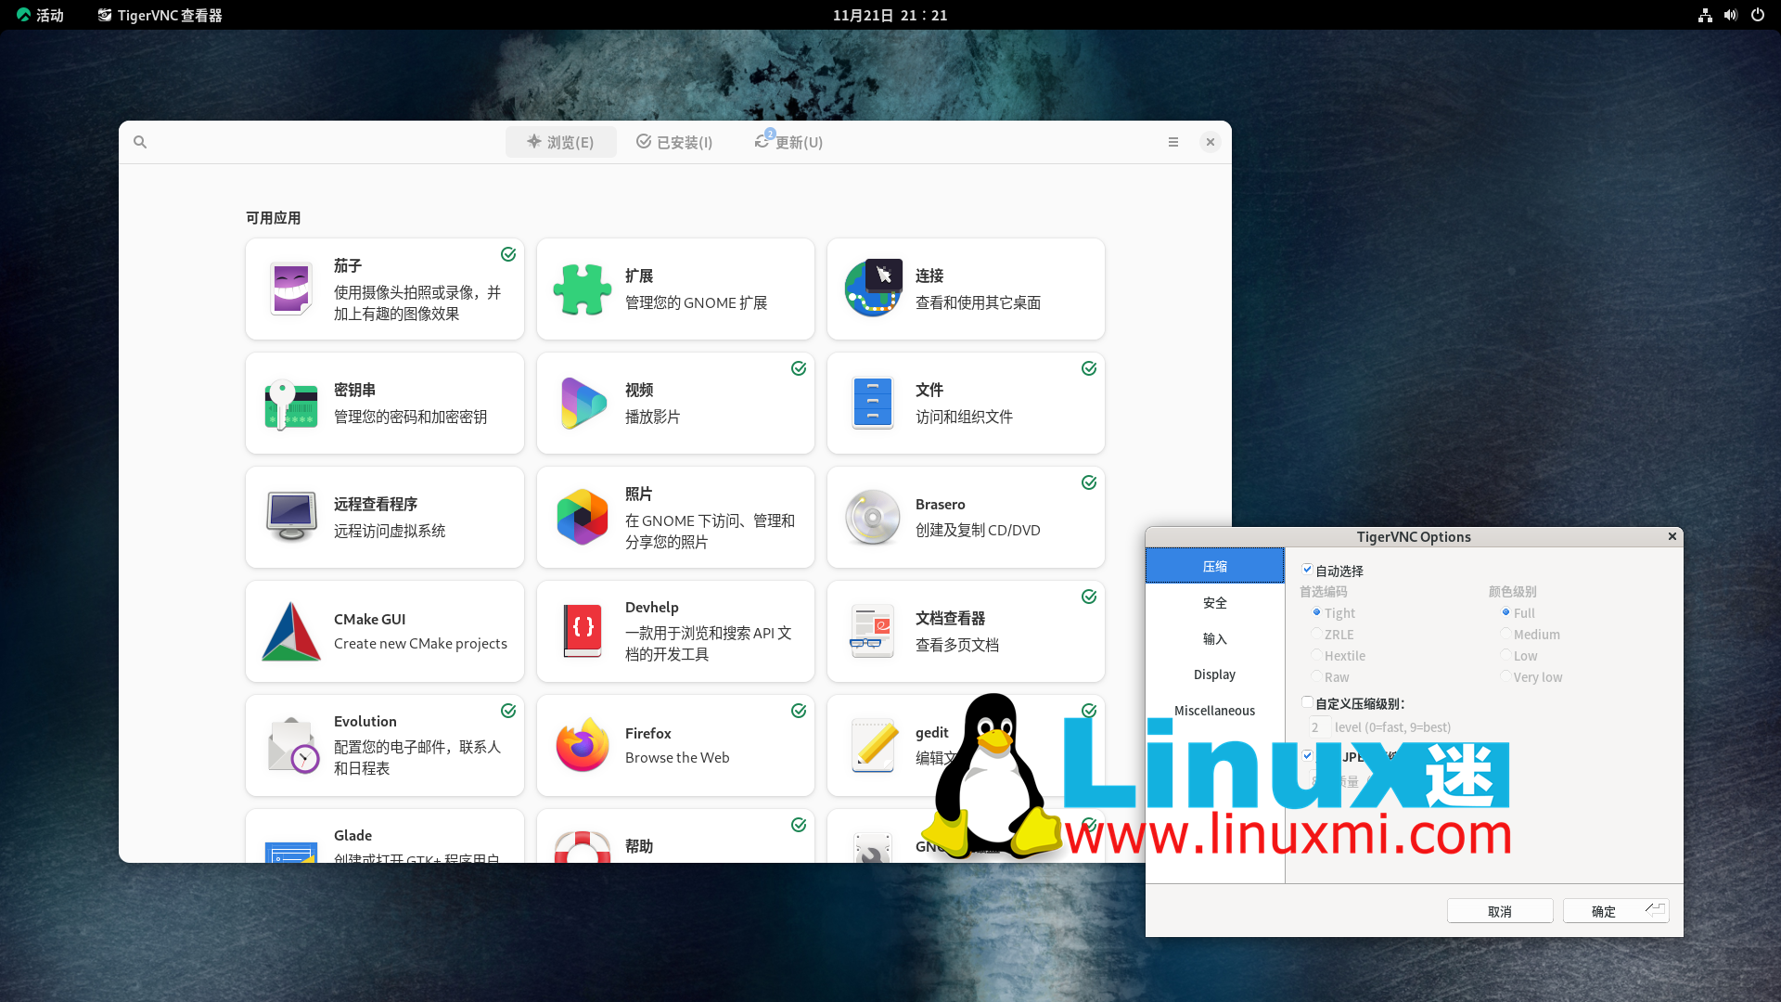Open the search in GNOME Software
The image size is (1781, 1002).
click(x=140, y=142)
